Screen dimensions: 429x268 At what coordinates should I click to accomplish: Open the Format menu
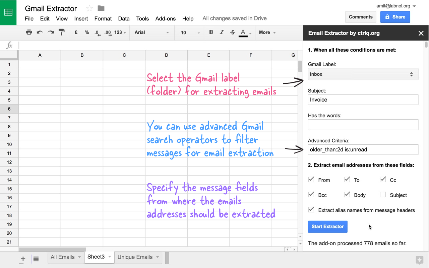(x=103, y=19)
